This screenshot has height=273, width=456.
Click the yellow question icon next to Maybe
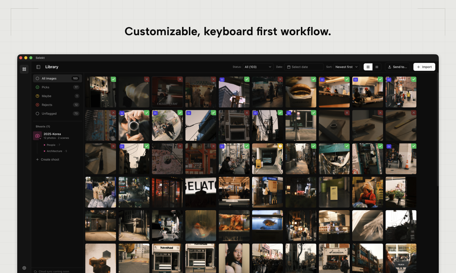(x=37, y=96)
